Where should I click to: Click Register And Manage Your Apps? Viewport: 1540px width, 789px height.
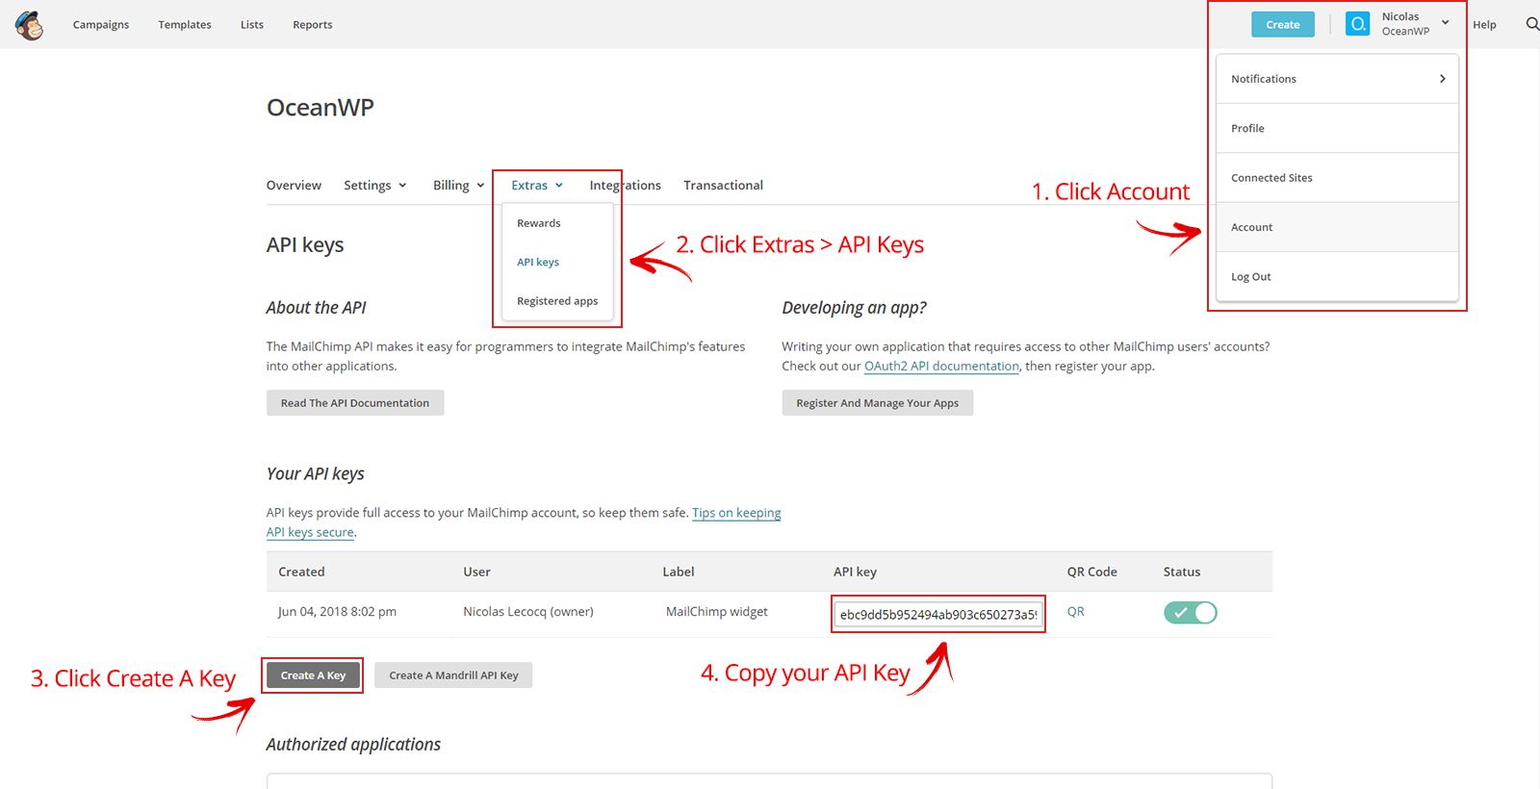click(877, 402)
